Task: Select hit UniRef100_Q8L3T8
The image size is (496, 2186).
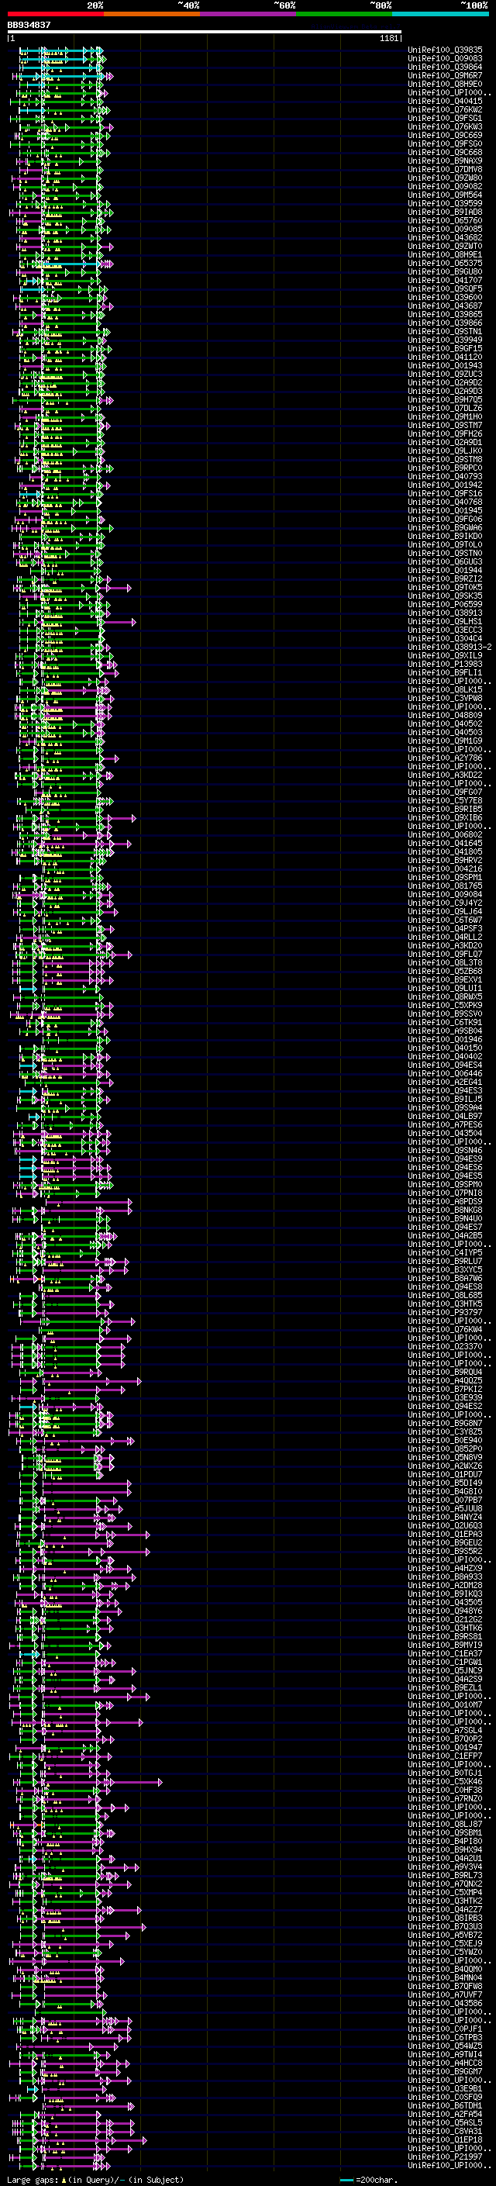Action: click(445, 962)
